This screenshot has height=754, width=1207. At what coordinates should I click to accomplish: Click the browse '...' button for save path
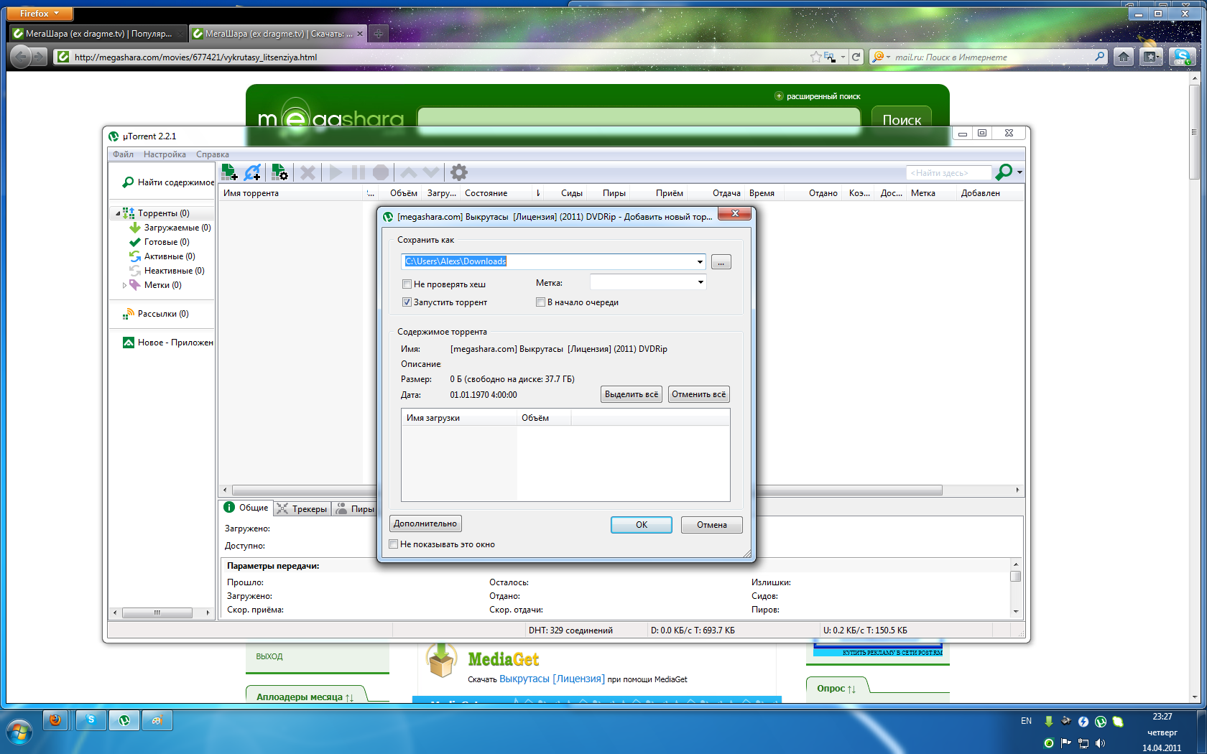click(721, 262)
